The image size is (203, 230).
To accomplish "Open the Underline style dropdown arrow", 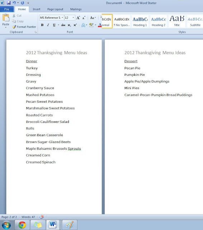I will click(x=58, y=25).
